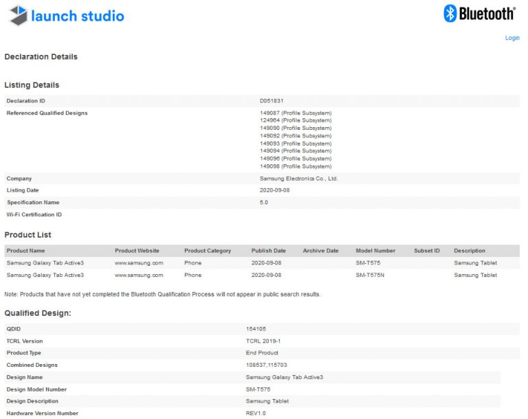Click referenced design 149098 (Profile Subsystem)
528x419 pixels.
point(296,166)
